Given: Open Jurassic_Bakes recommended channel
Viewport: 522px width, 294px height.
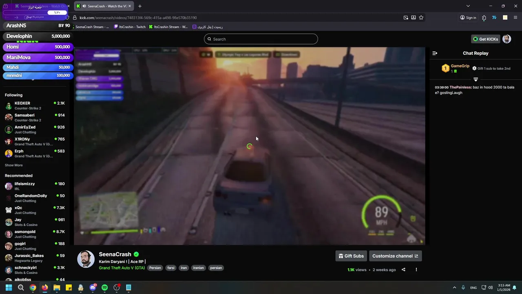Looking at the screenshot, I should click(35, 258).
